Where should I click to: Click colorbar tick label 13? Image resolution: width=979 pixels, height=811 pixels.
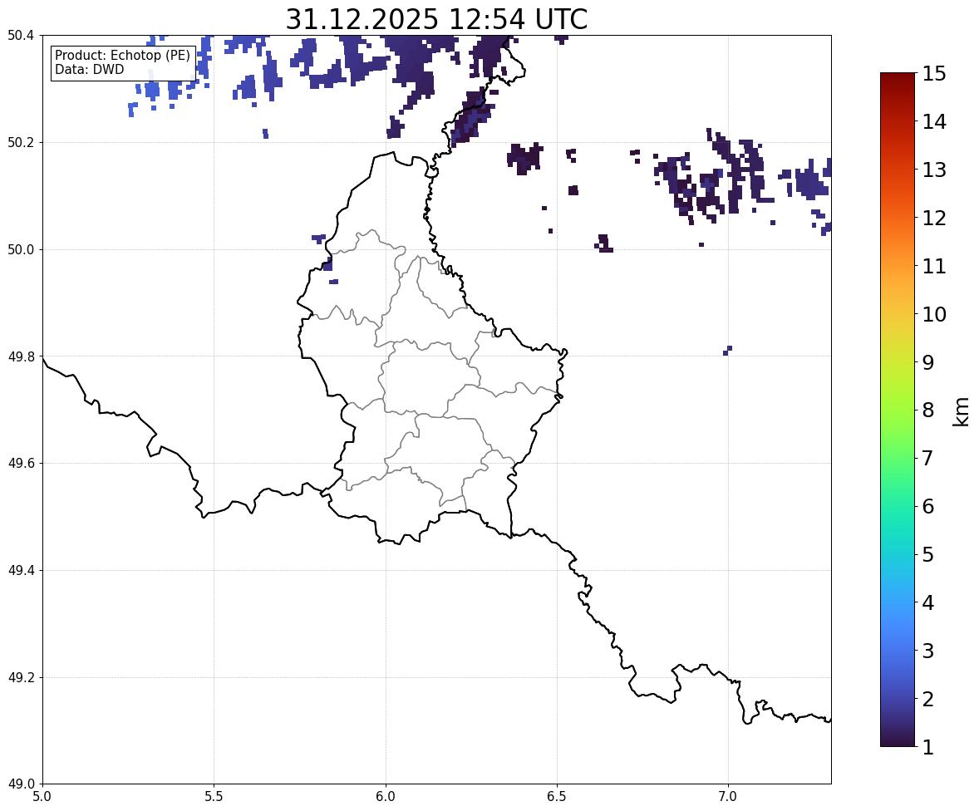934,170
